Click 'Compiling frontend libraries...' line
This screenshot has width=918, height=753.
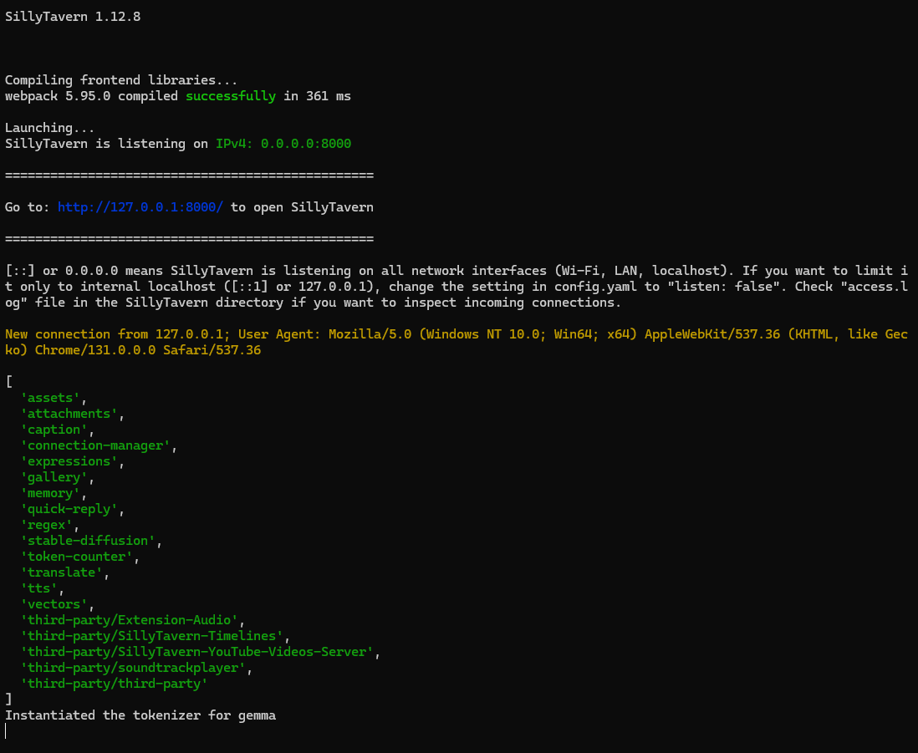click(x=121, y=80)
